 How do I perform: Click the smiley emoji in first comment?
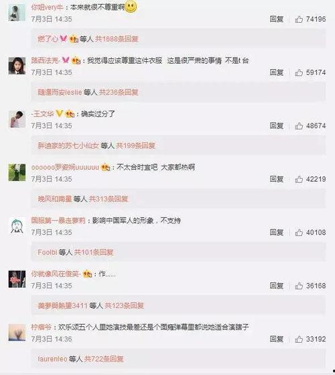pos(131,7)
